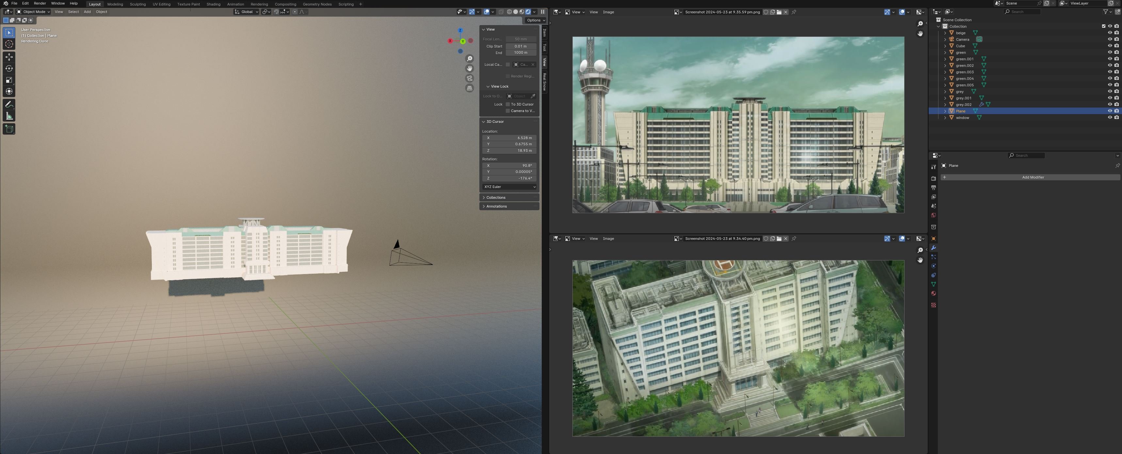Click Blender logo menu
Screen dimensions: 1122x454
pos(6,4)
